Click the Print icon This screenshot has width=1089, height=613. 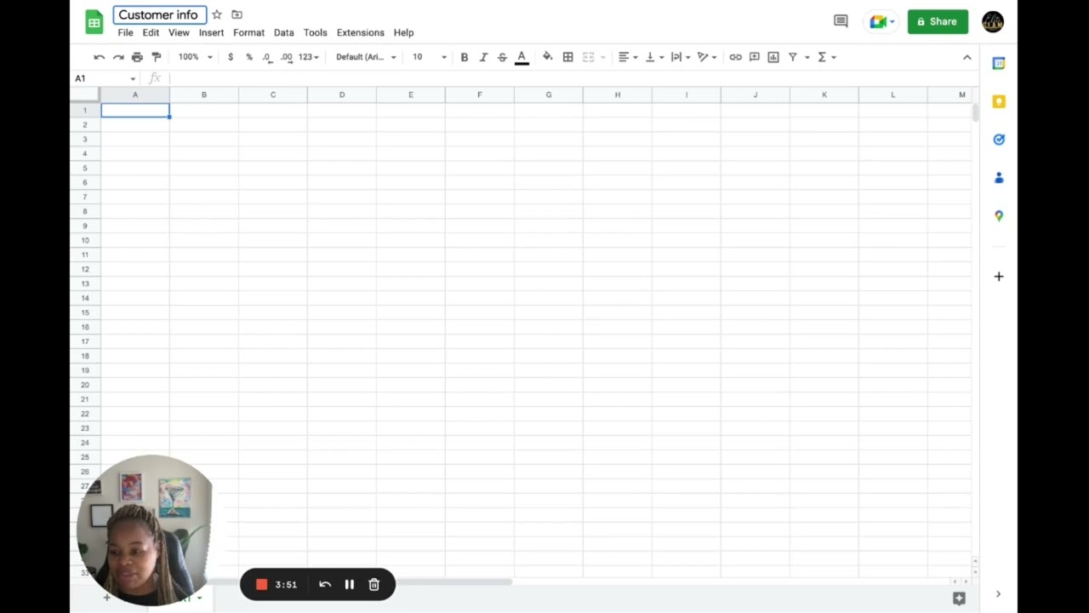[x=137, y=57]
